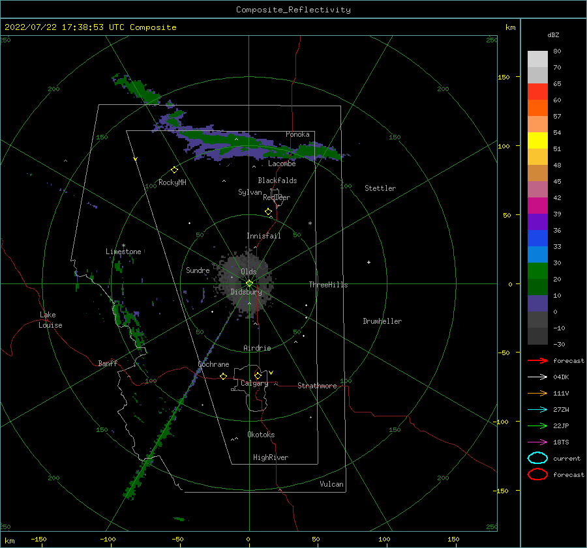Click the indigo 0-10 dBZ color swatch
The width and height of the screenshot is (587, 548).
(x=537, y=304)
